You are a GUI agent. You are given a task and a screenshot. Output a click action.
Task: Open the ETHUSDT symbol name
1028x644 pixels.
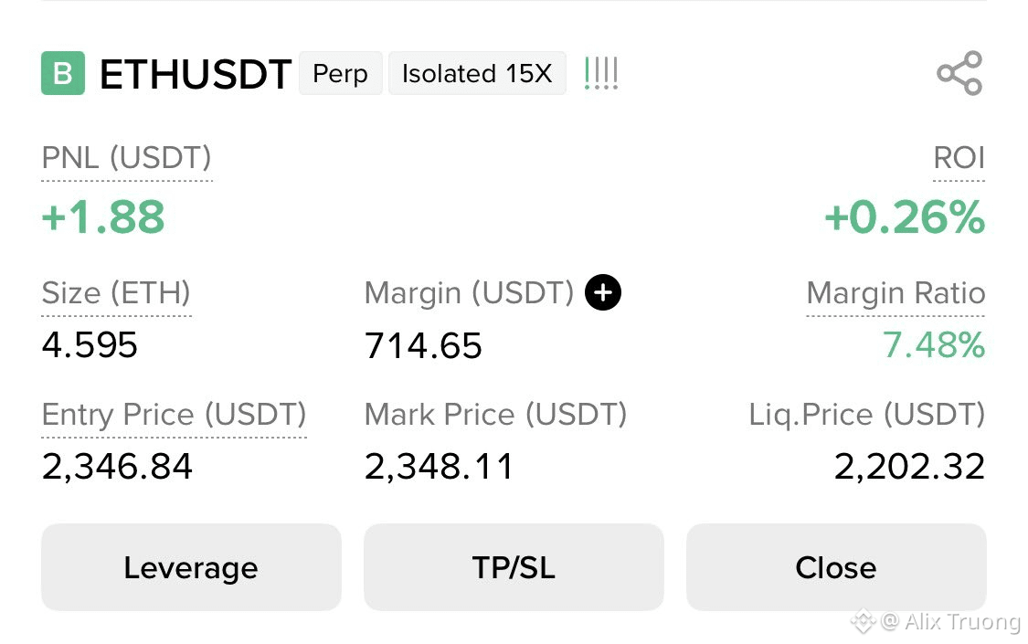coord(196,74)
